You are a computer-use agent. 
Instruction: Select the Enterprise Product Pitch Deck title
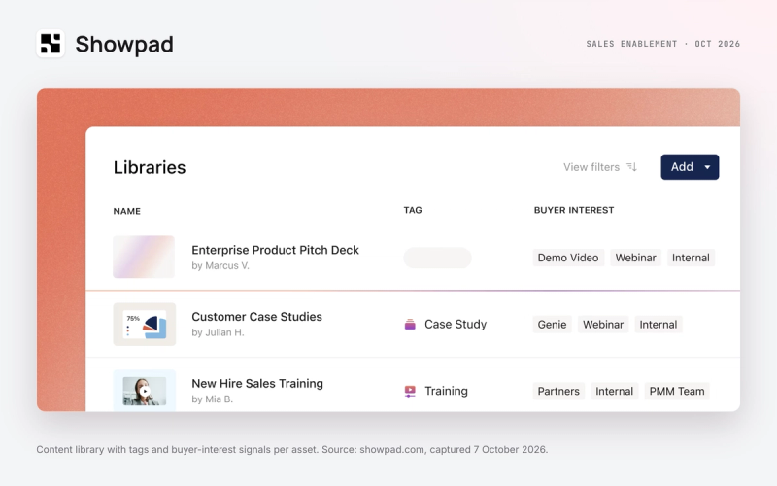pyautogui.click(x=275, y=250)
